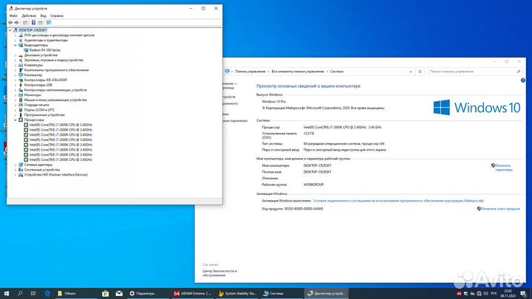This screenshot has width=532, height=299.
Task: Switch to Система taskbar button
Action: pyautogui.click(x=282, y=294)
